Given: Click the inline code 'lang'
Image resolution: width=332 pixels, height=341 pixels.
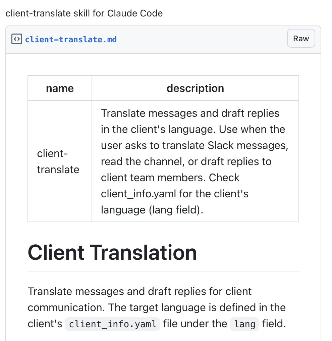Looking at the screenshot, I should click(245, 324).
